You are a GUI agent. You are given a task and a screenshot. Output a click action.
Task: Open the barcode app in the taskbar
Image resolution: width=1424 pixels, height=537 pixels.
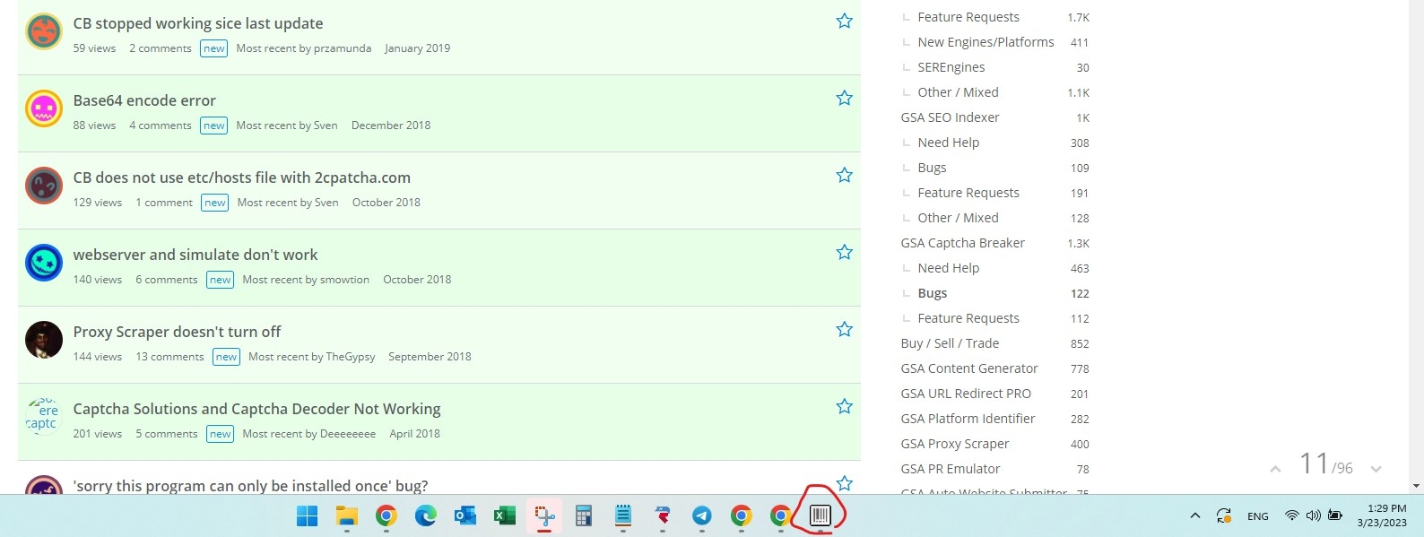pos(820,515)
